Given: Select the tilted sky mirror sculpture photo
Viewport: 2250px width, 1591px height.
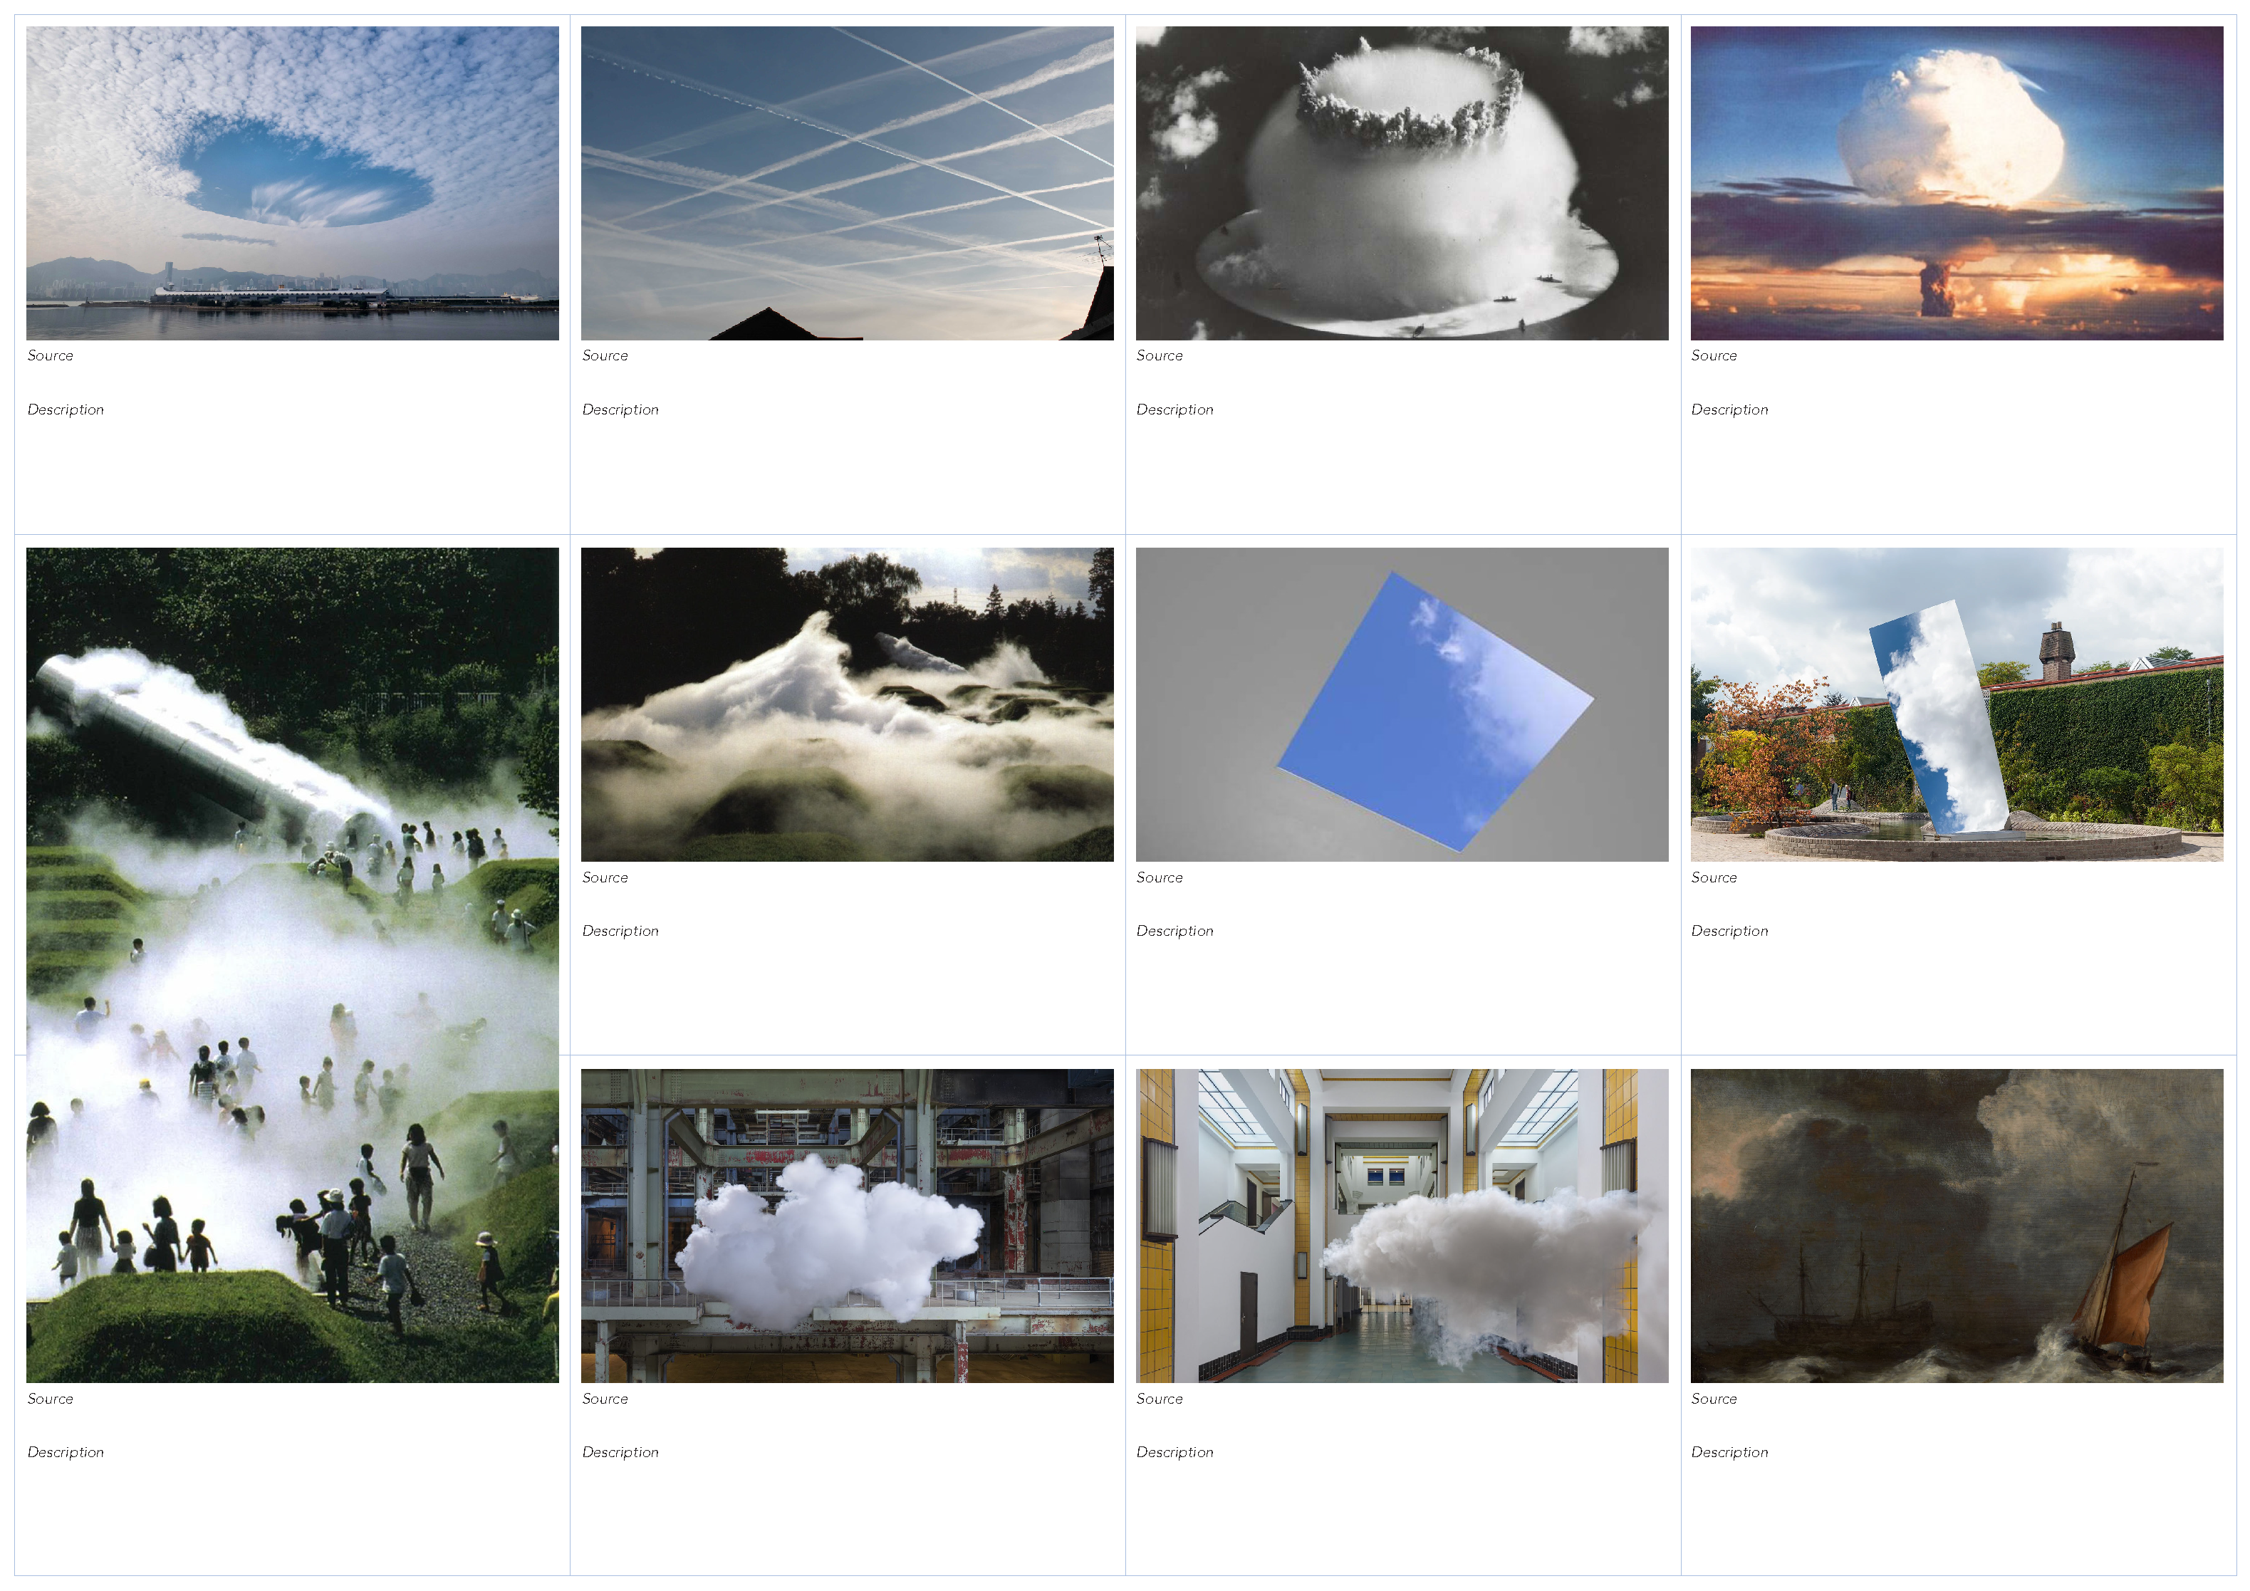Looking at the screenshot, I should (x=1956, y=704).
